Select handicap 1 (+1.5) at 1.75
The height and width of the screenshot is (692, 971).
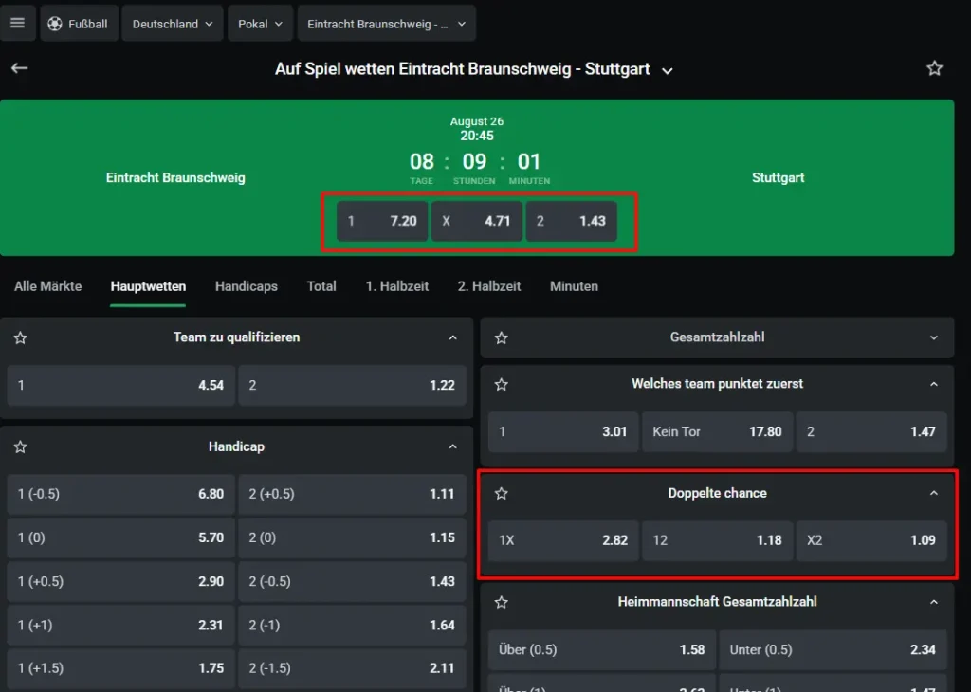(121, 668)
